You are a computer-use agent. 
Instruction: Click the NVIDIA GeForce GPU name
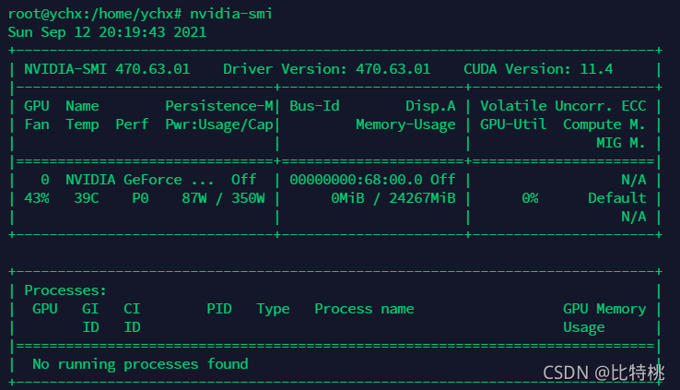pyautogui.click(x=139, y=180)
